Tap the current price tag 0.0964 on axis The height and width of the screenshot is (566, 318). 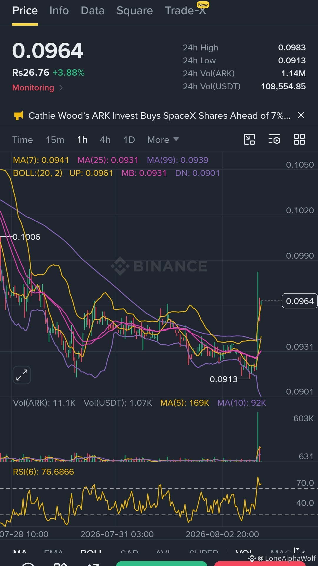click(x=300, y=301)
